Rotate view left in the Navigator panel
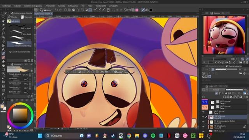249x140 pixels. pos(216,62)
